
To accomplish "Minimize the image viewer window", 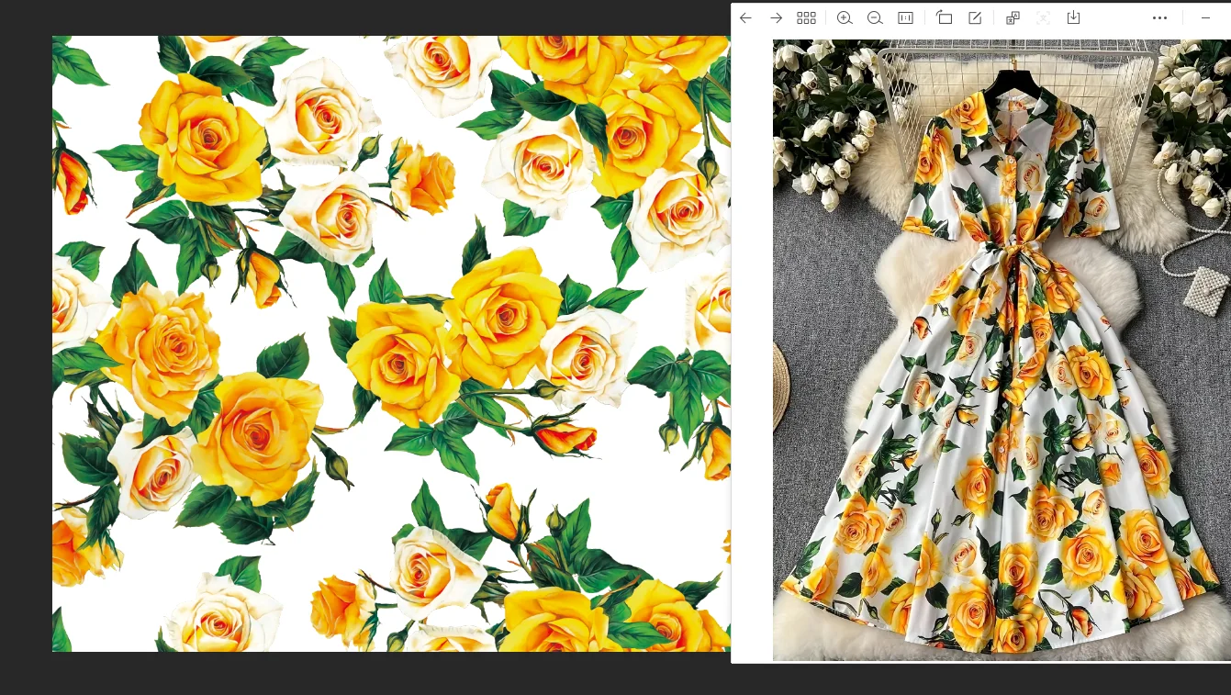I will (x=1205, y=18).
